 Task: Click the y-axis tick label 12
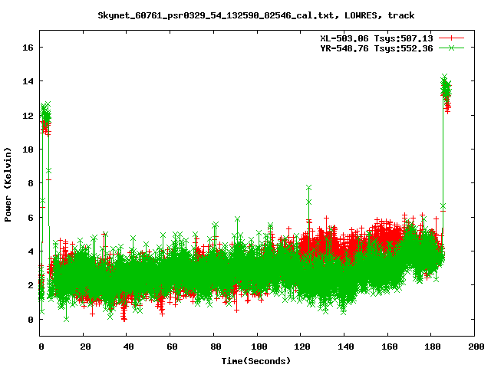[x=28, y=116]
